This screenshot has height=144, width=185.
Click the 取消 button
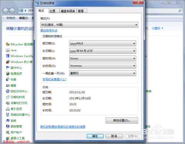click(114, 136)
